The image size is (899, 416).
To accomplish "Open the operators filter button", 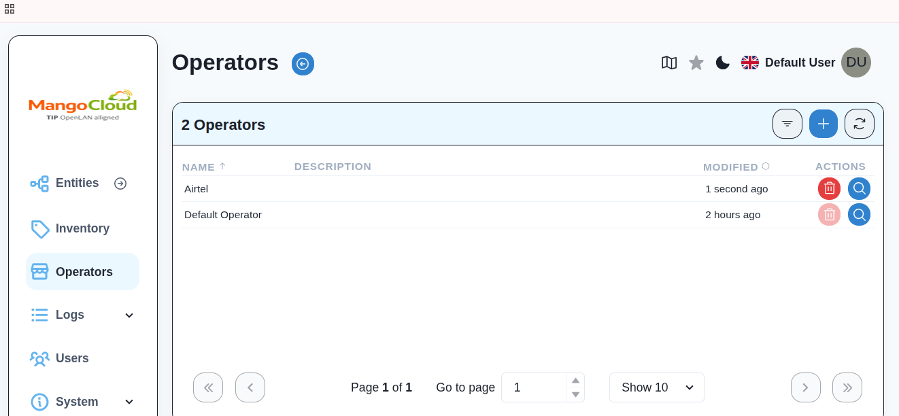I will tap(787, 124).
